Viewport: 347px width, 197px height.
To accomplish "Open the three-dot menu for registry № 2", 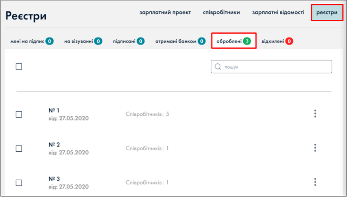I will click(x=315, y=148).
